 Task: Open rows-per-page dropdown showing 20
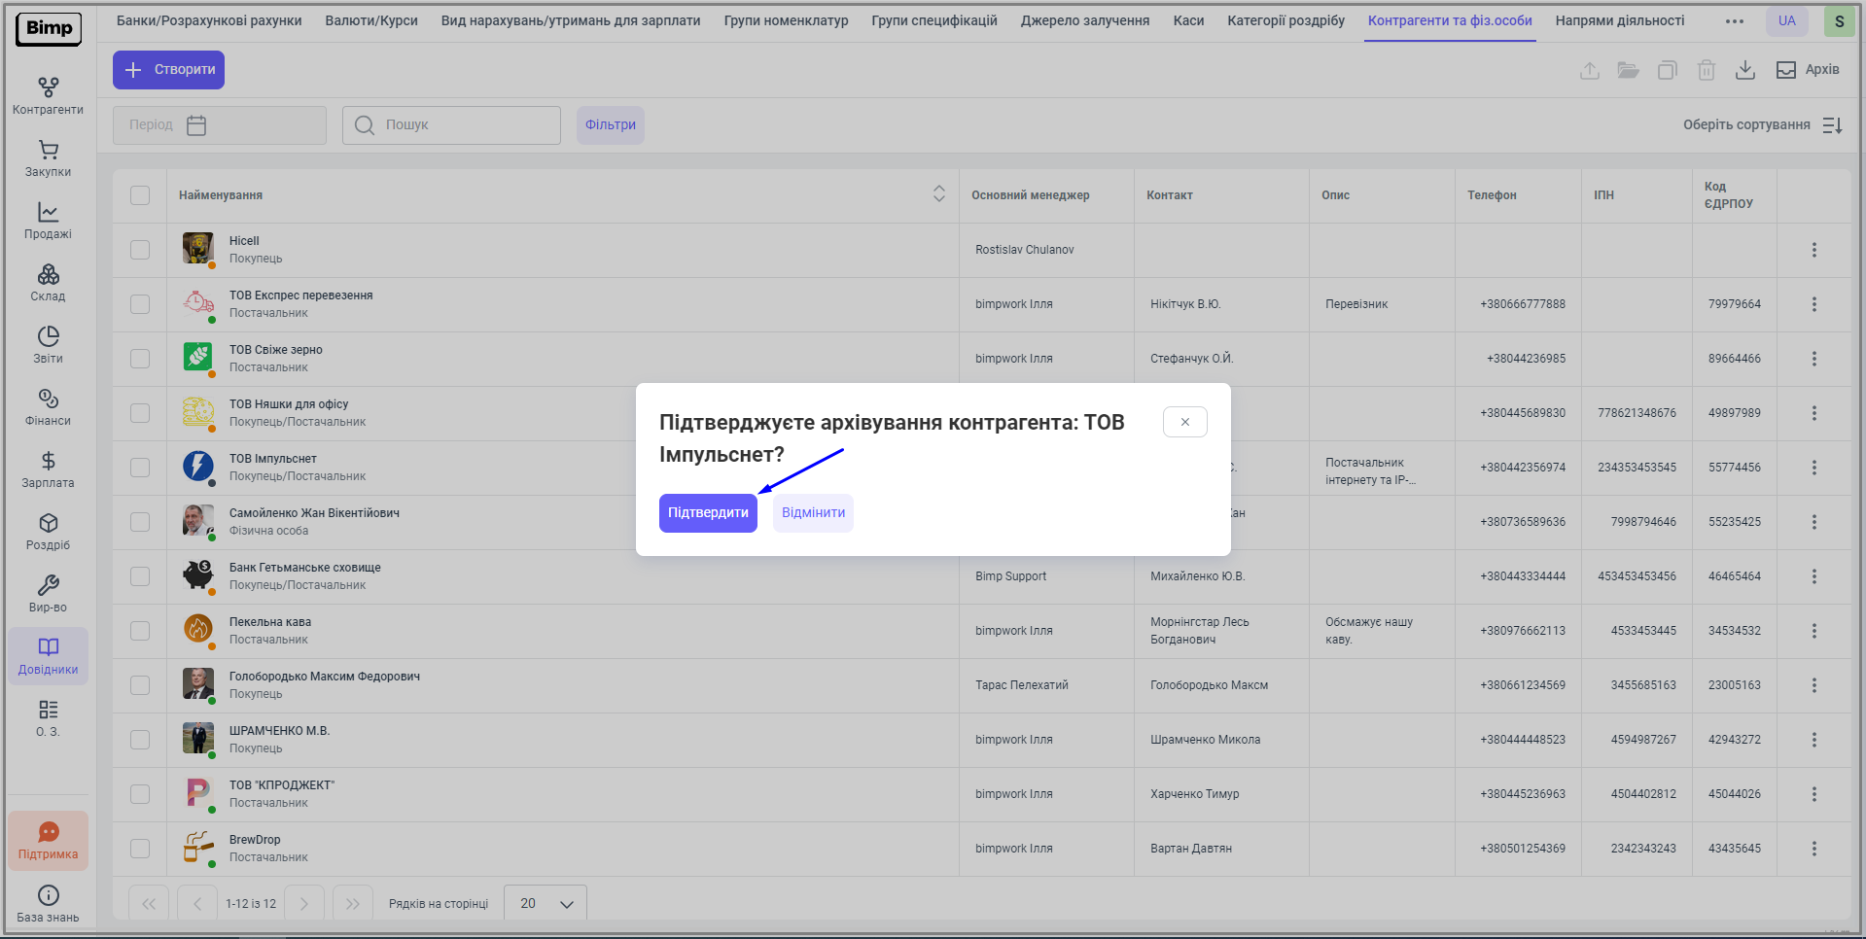coord(546,903)
